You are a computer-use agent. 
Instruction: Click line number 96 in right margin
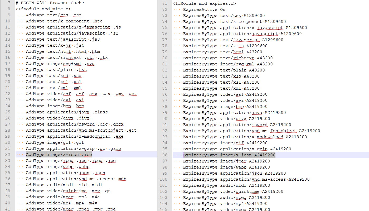[165, 155]
